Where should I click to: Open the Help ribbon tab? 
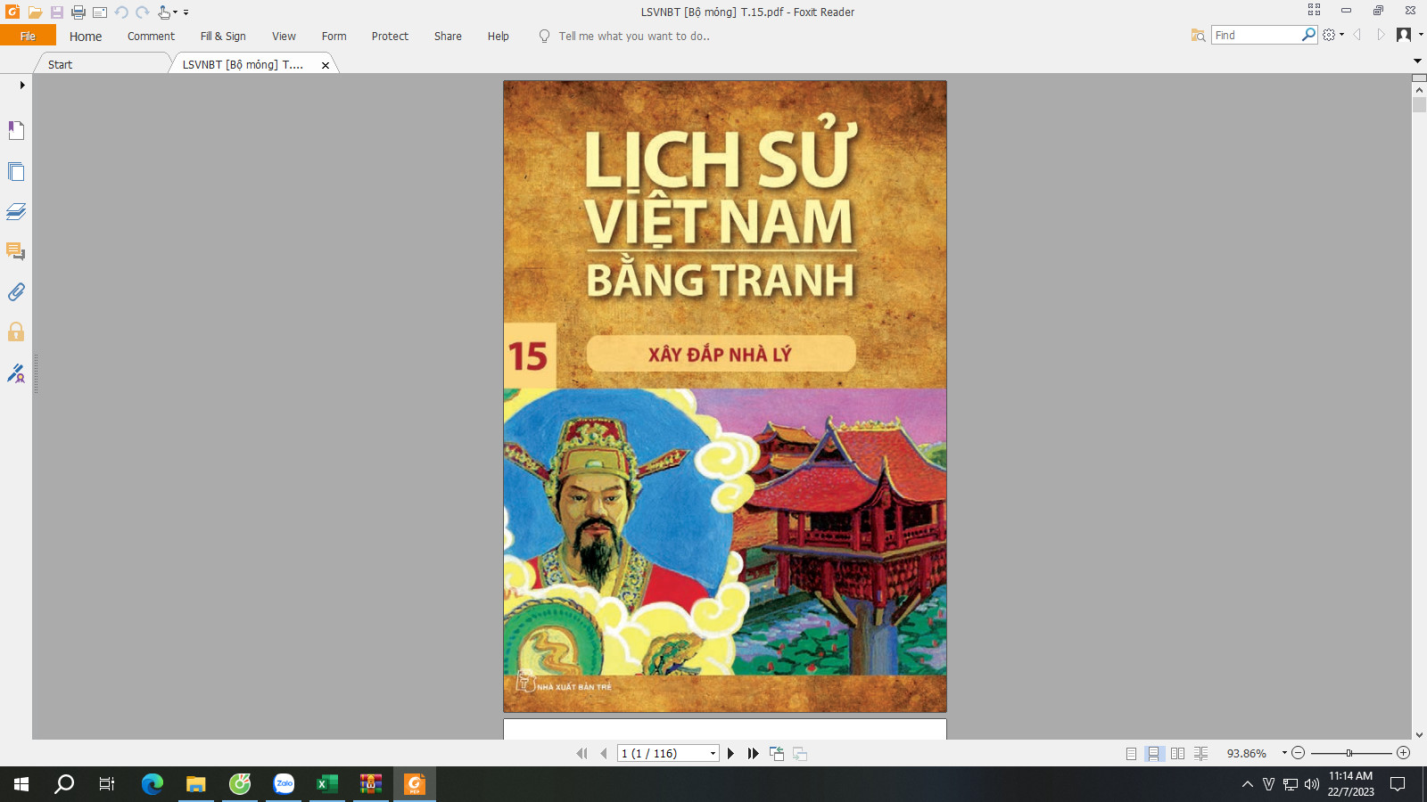click(498, 37)
